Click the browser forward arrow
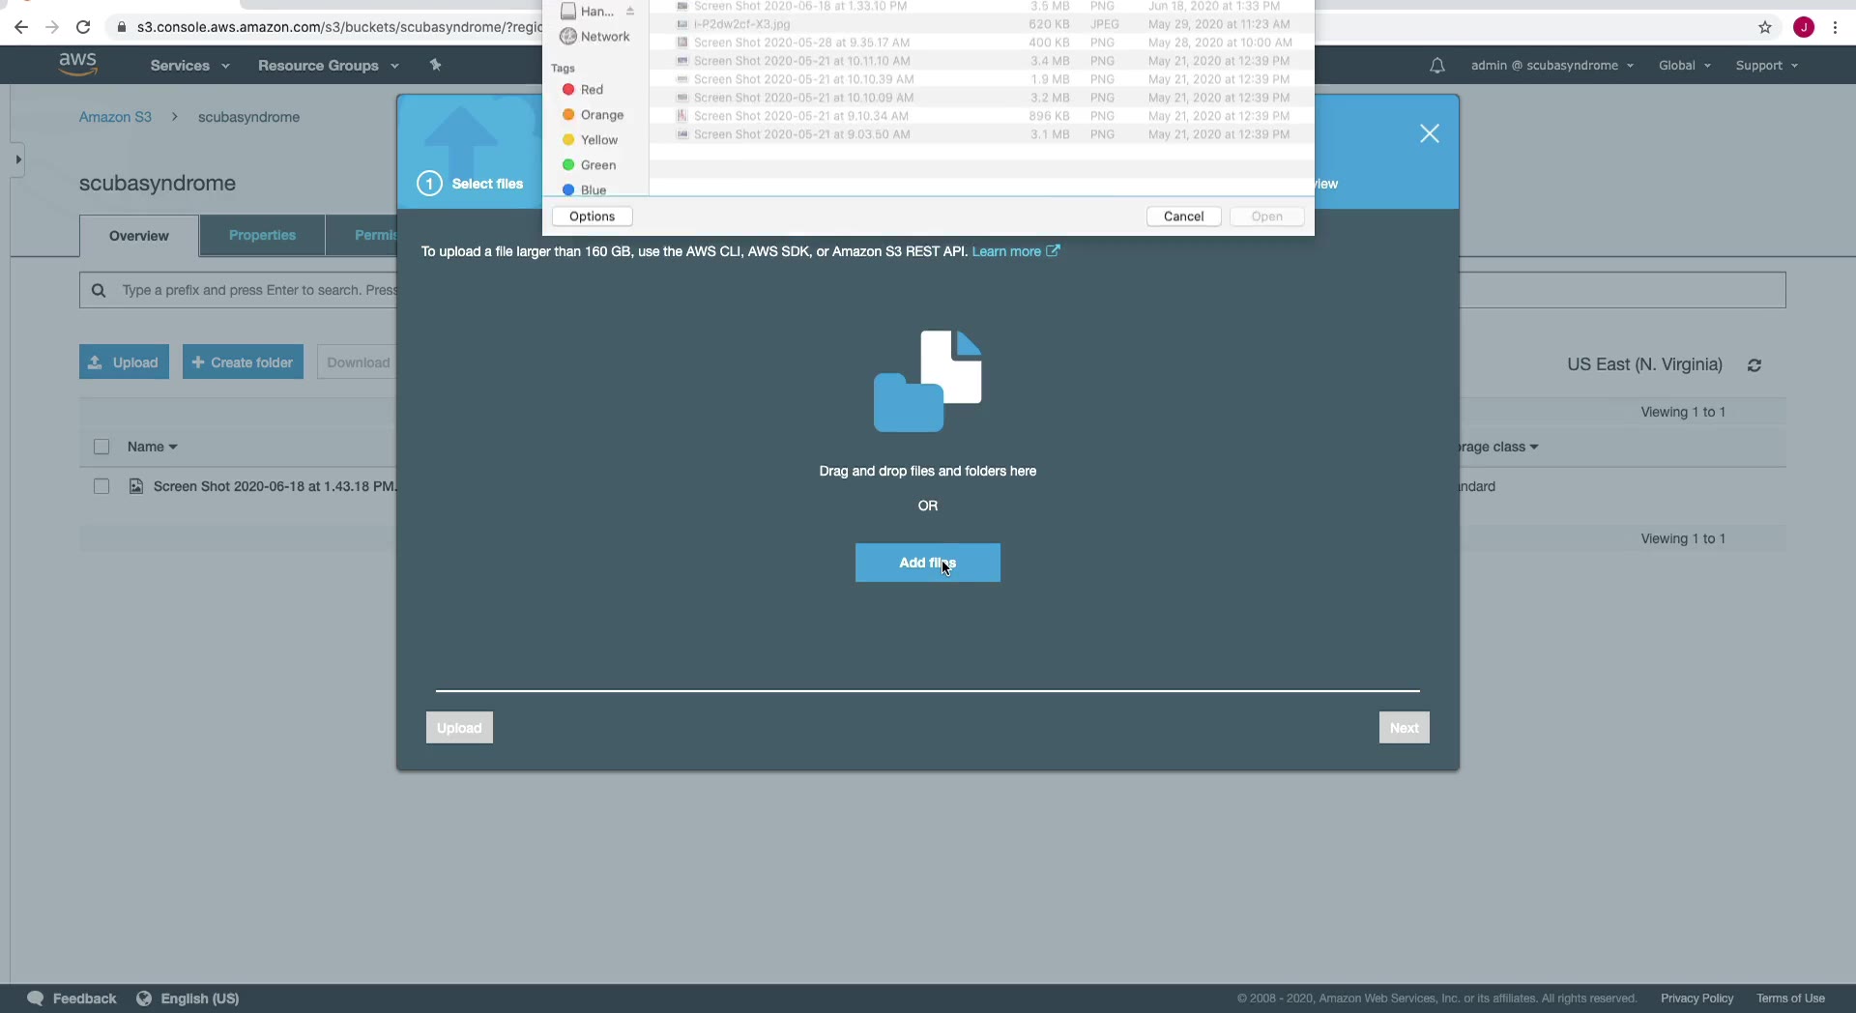Screen dimensions: 1856x1013 pyautogui.click(x=52, y=27)
